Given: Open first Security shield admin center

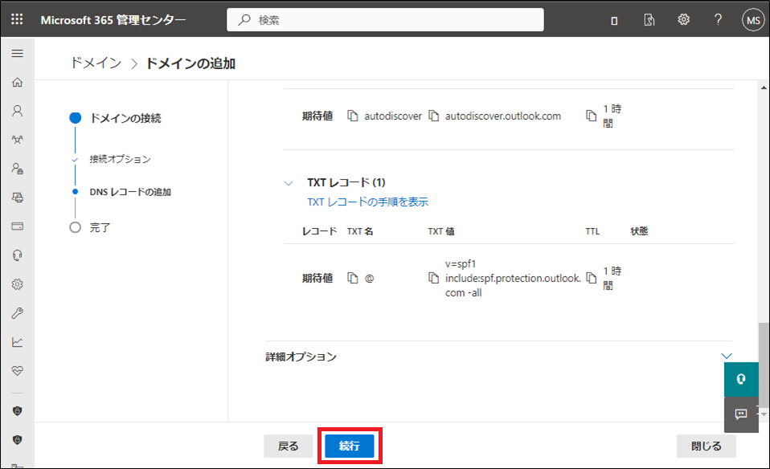Looking at the screenshot, I should (17, 411).
